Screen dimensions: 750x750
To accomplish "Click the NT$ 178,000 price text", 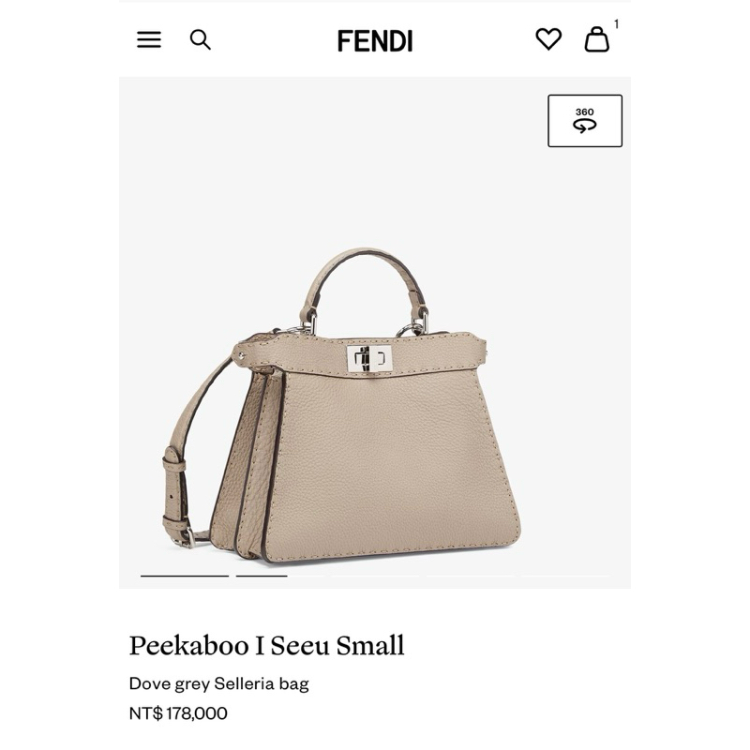I will (x=178, y=713).
